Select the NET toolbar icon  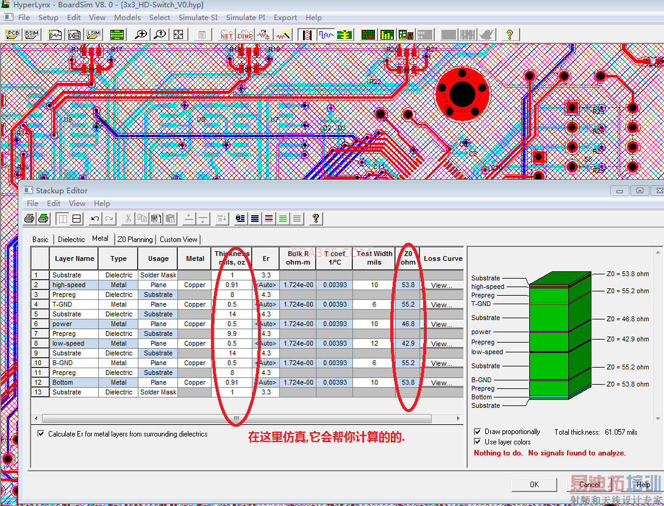coord(227,35)
